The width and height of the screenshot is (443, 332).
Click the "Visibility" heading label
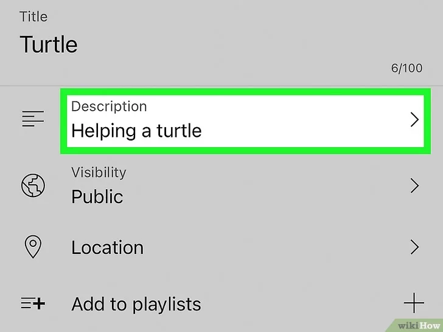click(x=99, y=172)
